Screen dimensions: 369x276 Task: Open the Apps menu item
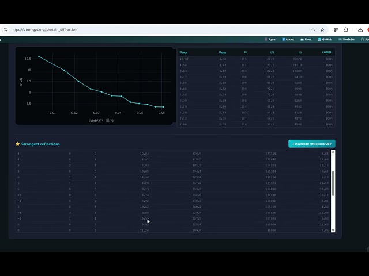(x=270, y=39)
